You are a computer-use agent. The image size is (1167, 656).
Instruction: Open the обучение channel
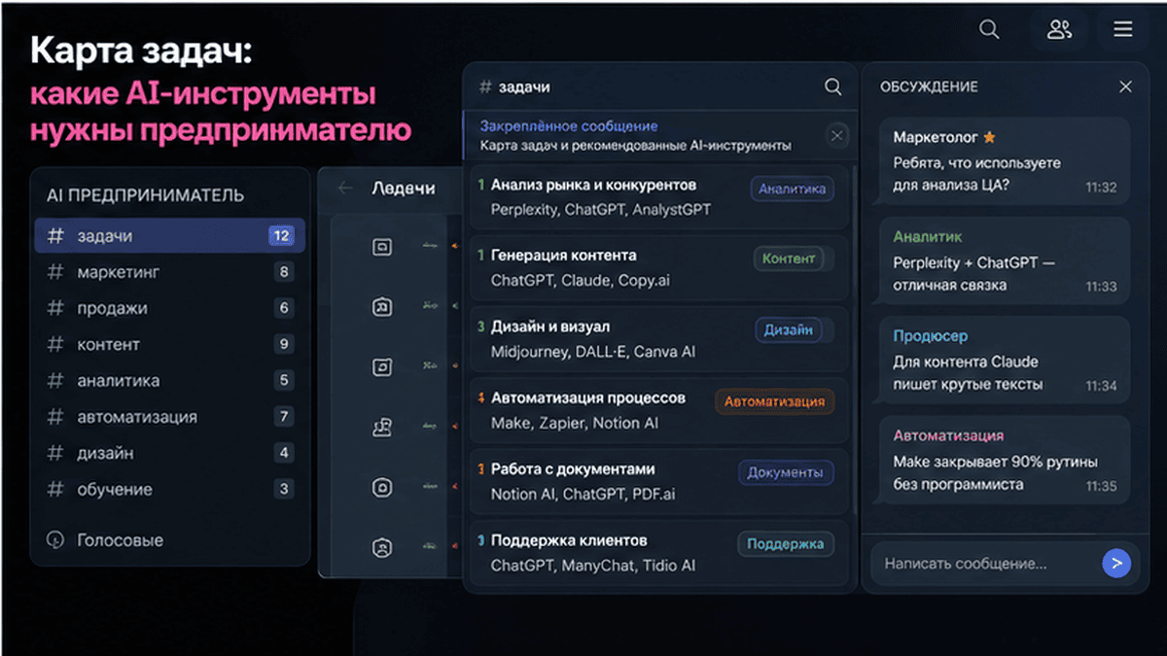[x=169, y=489]
